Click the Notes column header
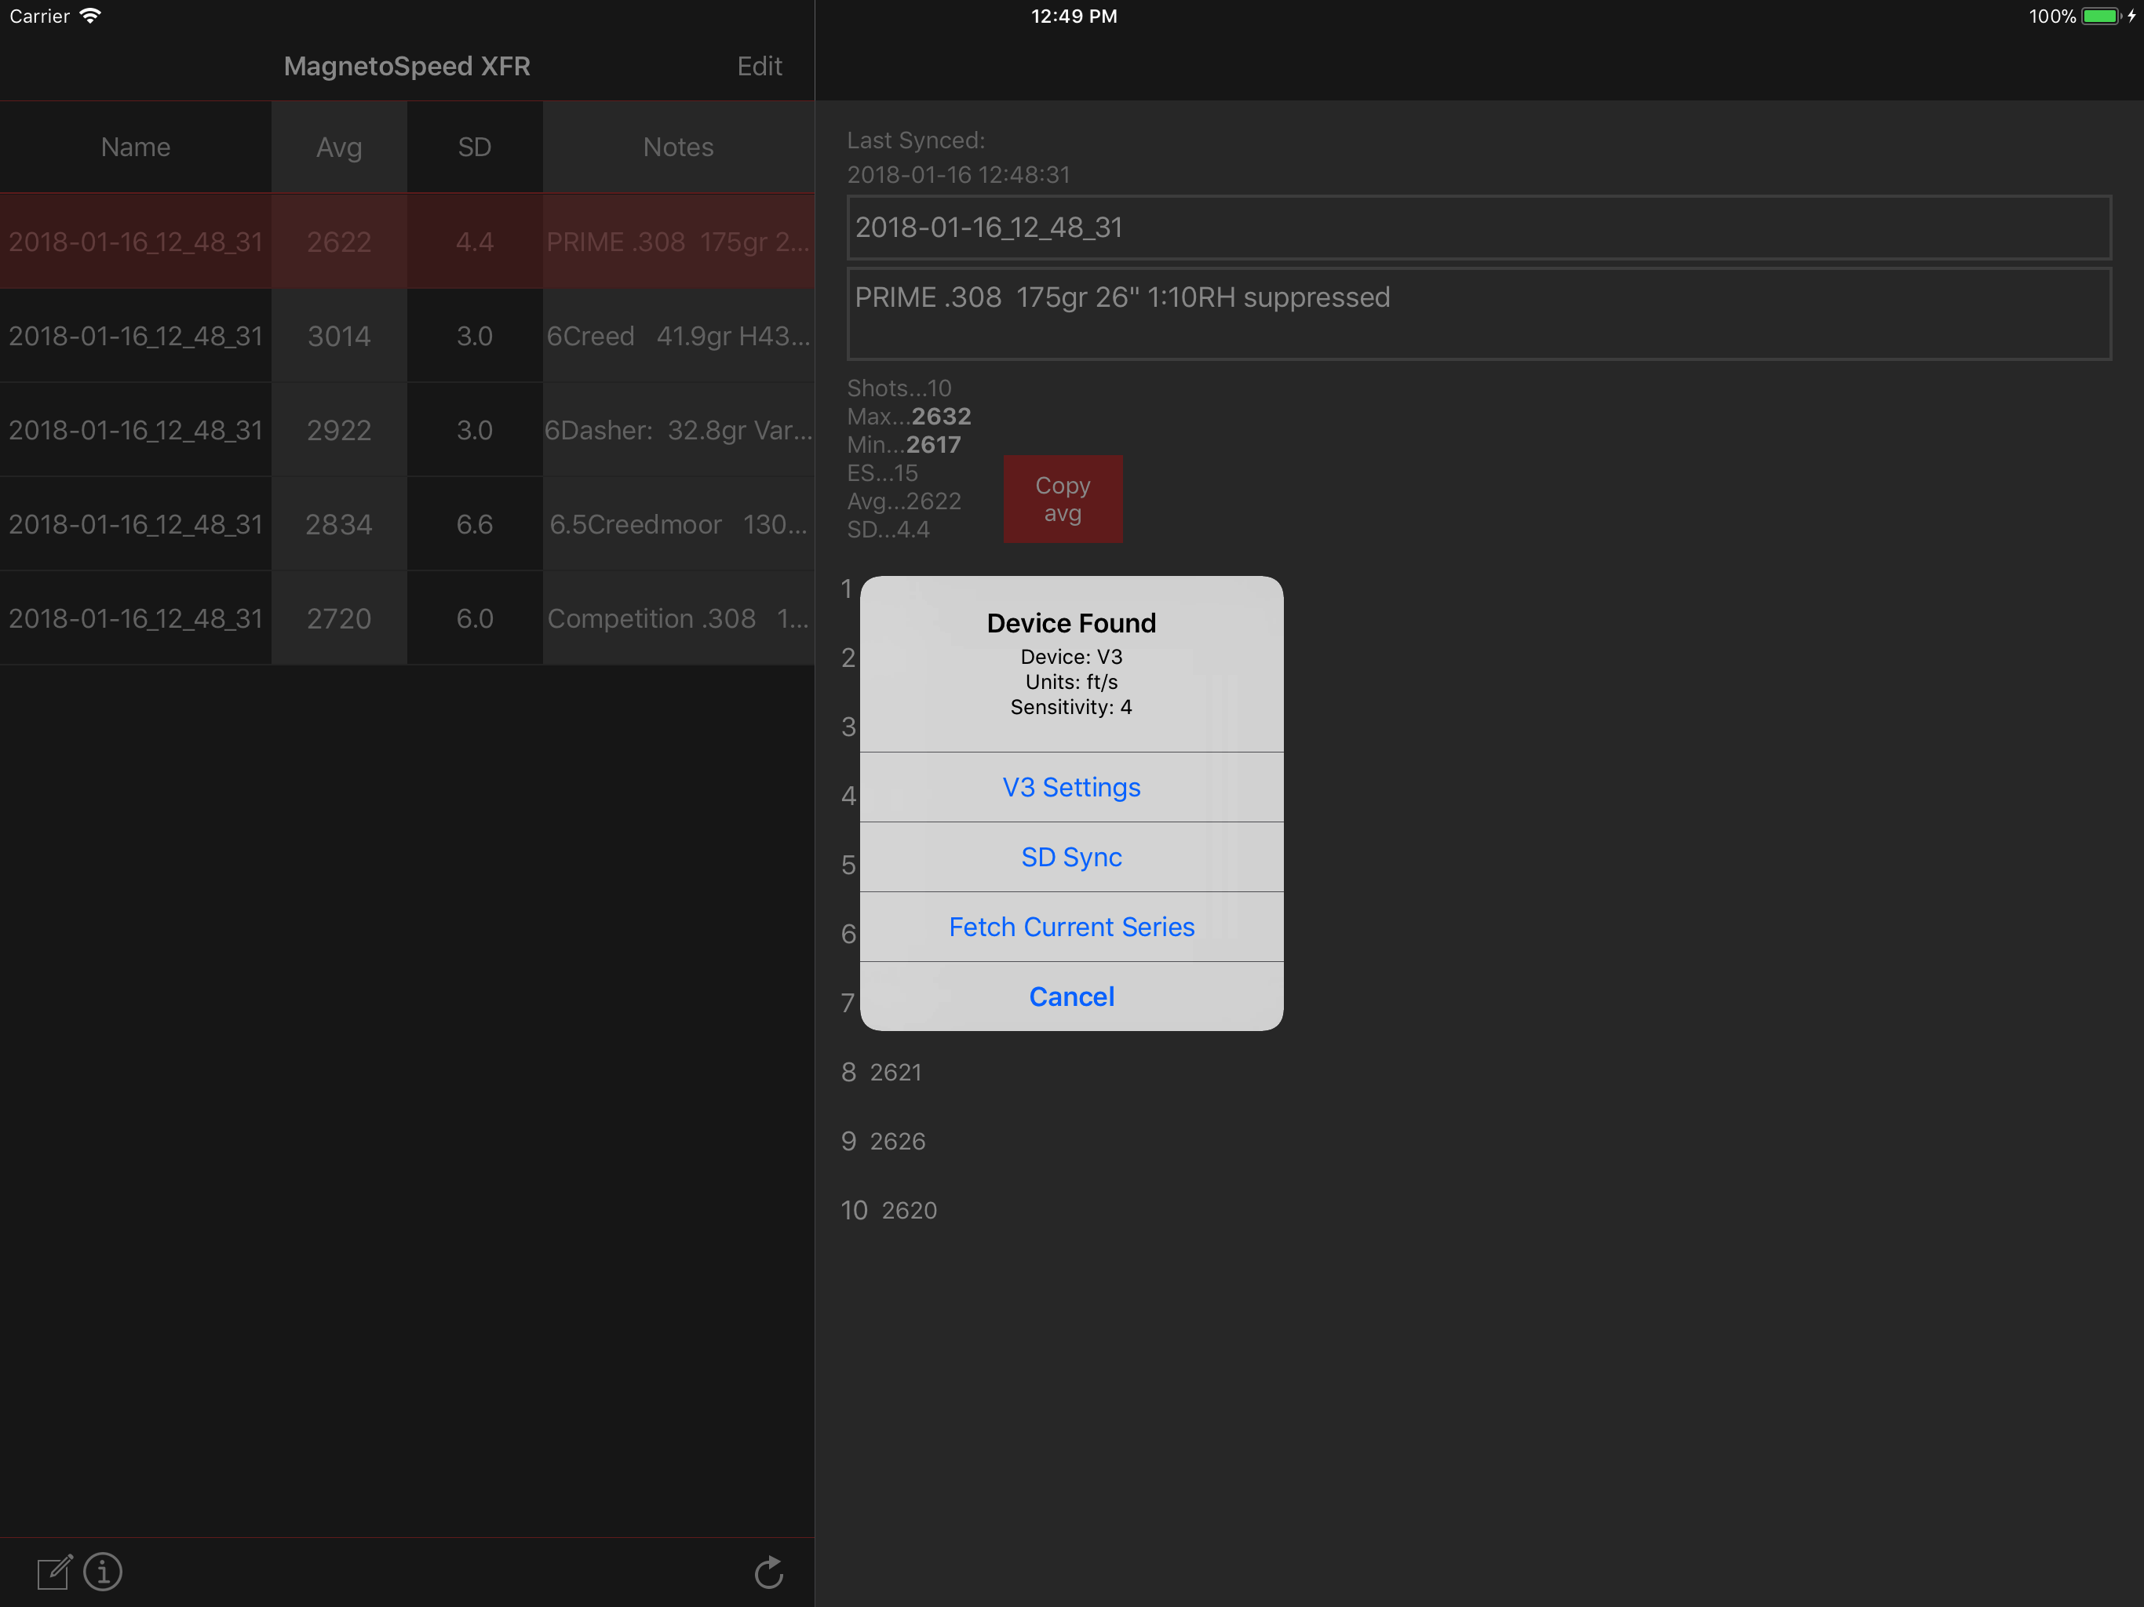 677,148
